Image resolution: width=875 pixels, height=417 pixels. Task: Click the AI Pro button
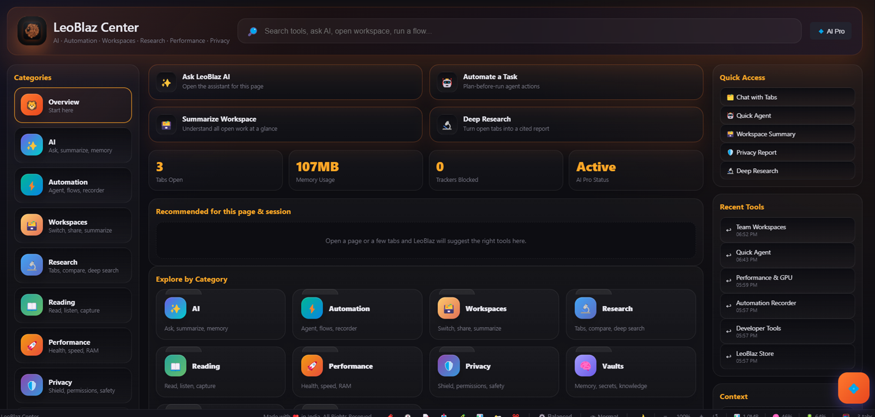point(831,31)
